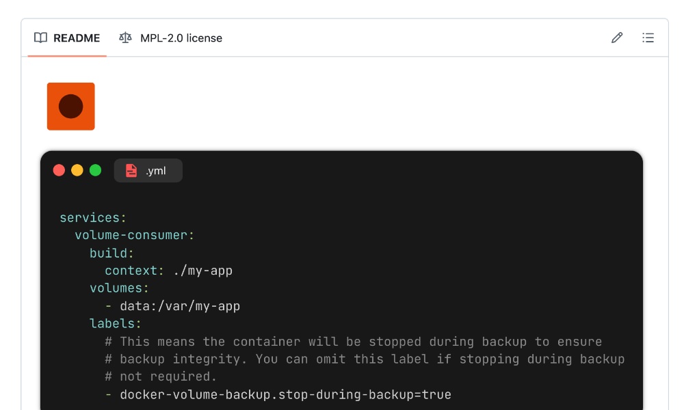This screenshot has height=410, width=684.
Task: Switch to the MPL-2.0 license tab
Action: pos(181,38)
